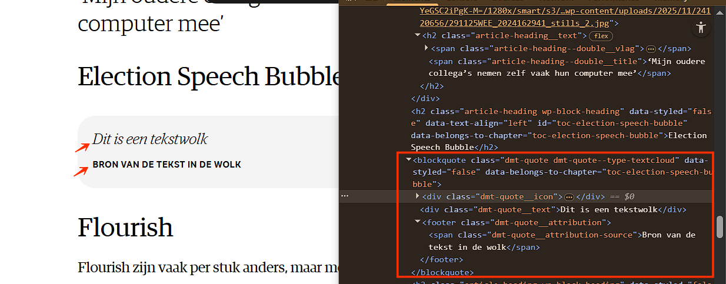Click ellipsis badge inside dmt-quote__icon div
726x284 pixels.
[569, 197]
